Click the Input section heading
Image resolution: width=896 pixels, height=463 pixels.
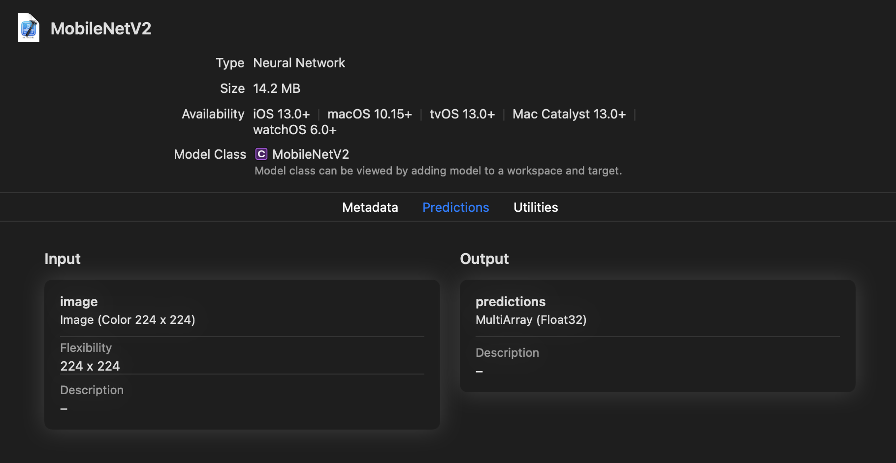(63, 259)
